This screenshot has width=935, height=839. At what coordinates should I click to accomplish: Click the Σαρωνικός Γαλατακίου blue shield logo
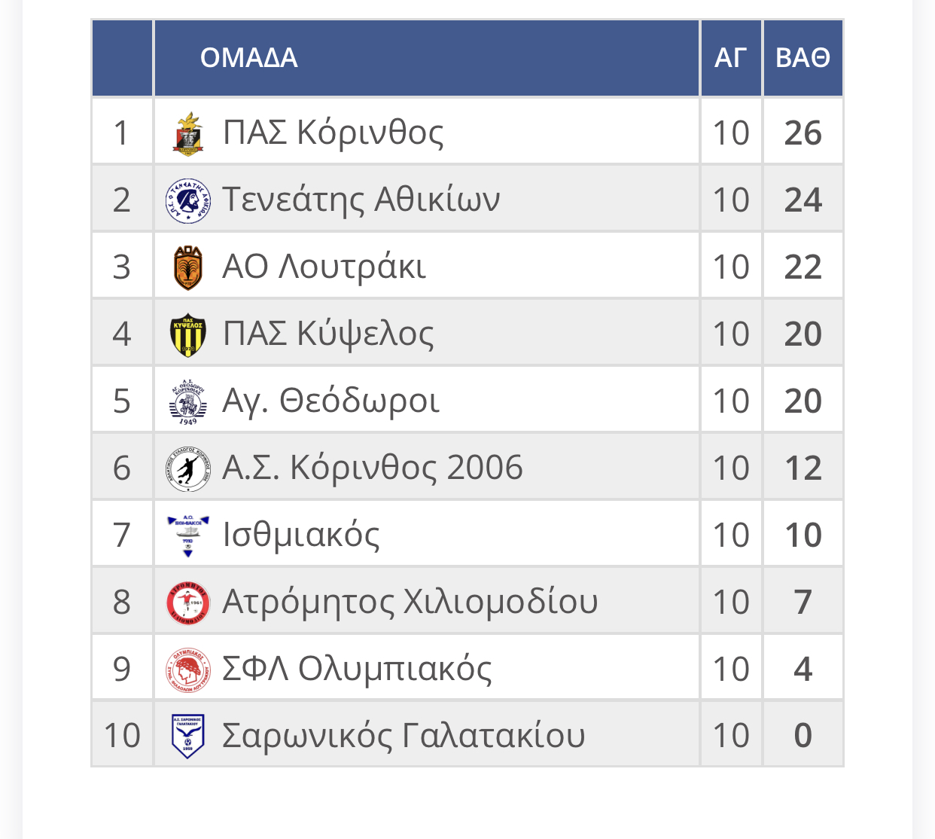tap(188, 736)
